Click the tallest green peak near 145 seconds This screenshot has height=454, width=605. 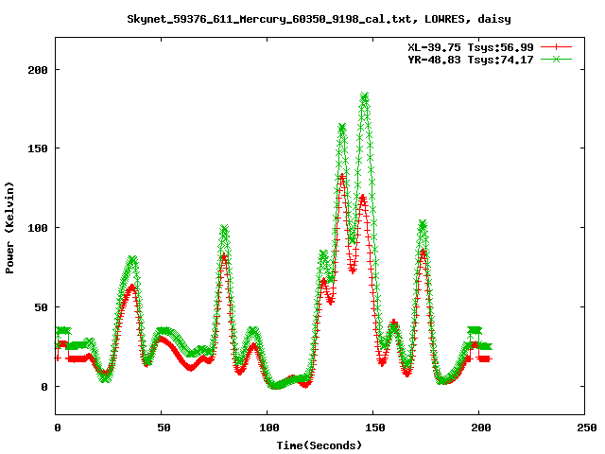(364, 96)
